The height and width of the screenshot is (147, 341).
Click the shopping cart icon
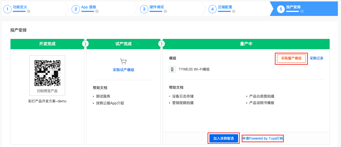[123, 61]
